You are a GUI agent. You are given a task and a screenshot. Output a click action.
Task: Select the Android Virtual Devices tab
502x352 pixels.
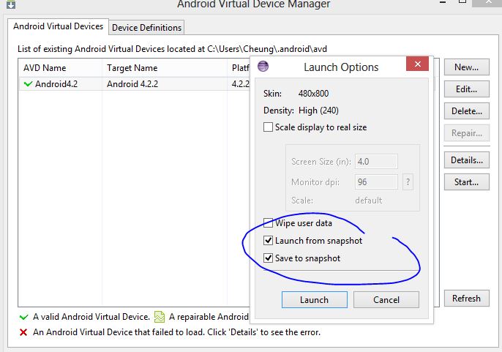click(58, 26)
